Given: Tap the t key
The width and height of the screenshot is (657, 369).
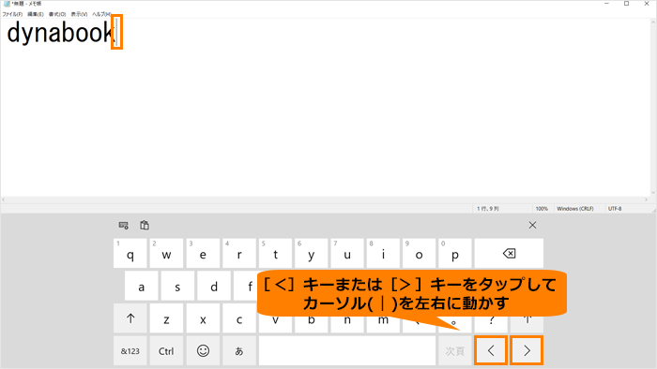Looking at the screenshot, I should tap(275, 253).
